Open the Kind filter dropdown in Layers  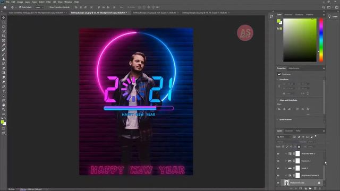(x=284, y=137)
